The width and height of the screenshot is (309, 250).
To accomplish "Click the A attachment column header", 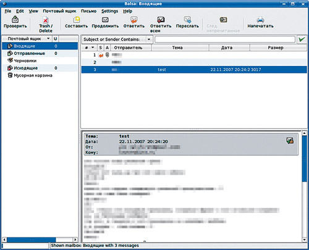I will coord(107,48).
